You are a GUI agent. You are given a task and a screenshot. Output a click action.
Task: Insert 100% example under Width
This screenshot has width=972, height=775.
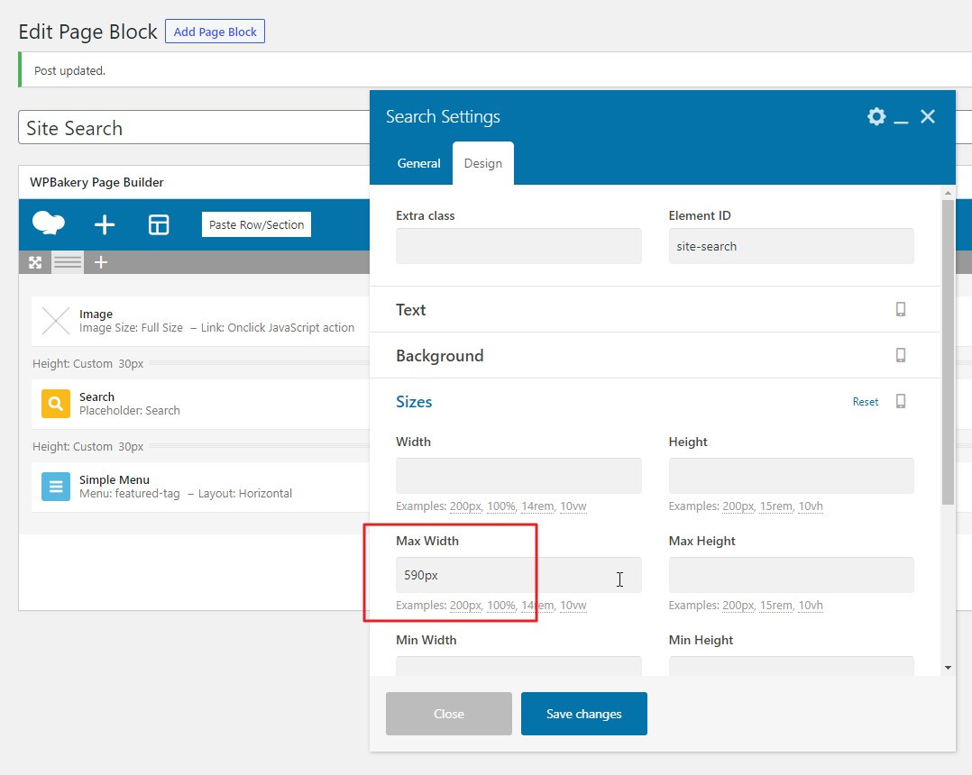501,506
